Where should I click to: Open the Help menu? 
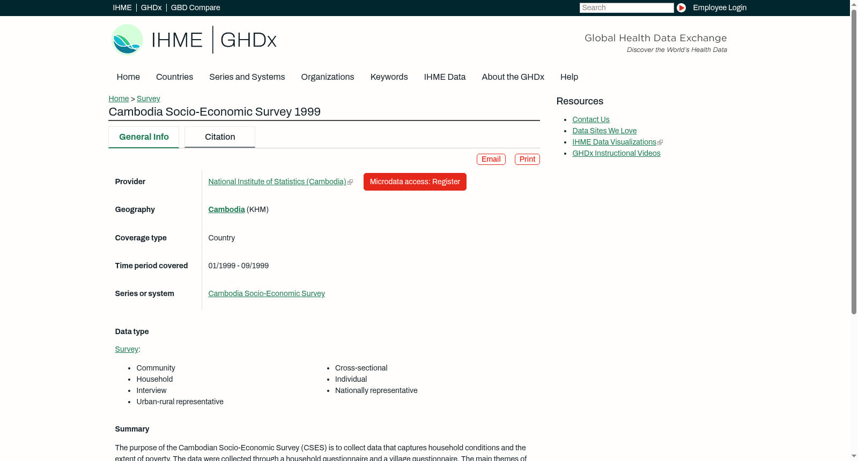569,77
